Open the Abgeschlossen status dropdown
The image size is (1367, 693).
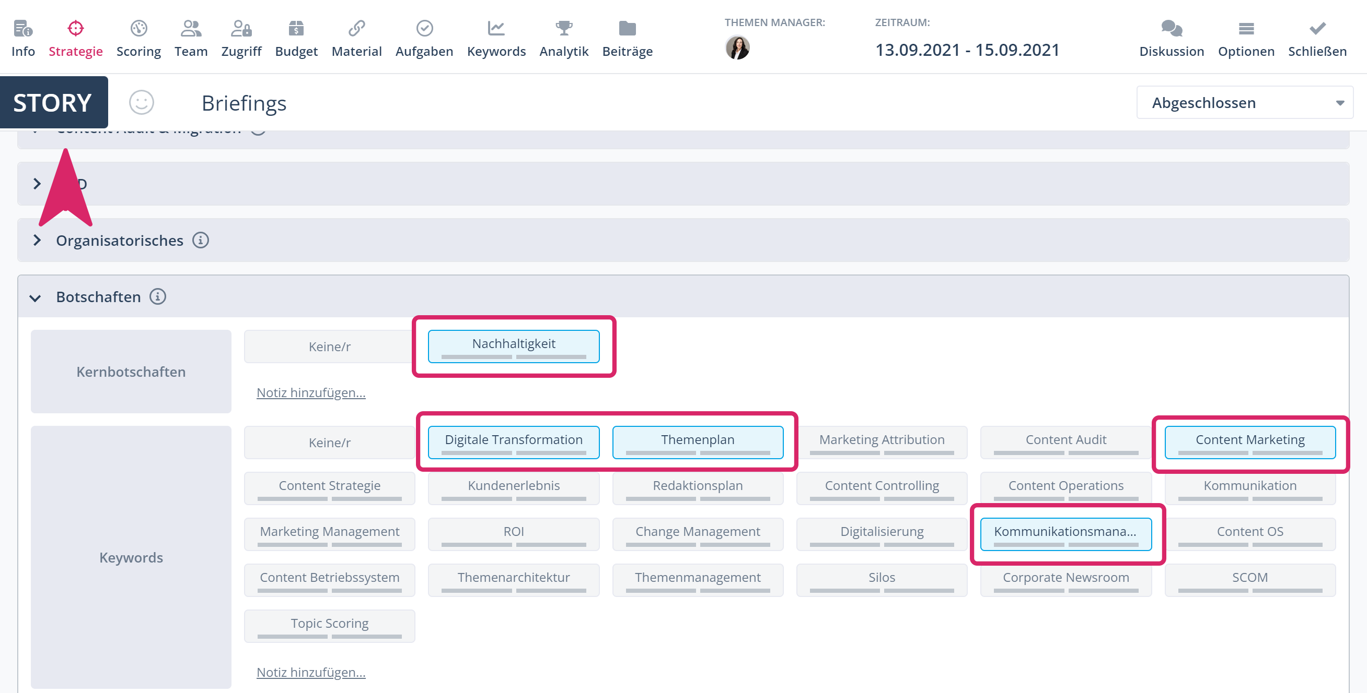(1244, 103)
